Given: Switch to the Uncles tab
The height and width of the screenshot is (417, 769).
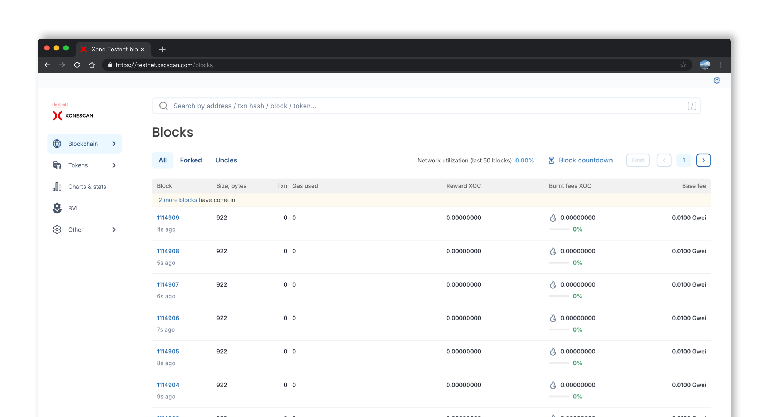Looking at the screenshot, I should coord(226,160).
